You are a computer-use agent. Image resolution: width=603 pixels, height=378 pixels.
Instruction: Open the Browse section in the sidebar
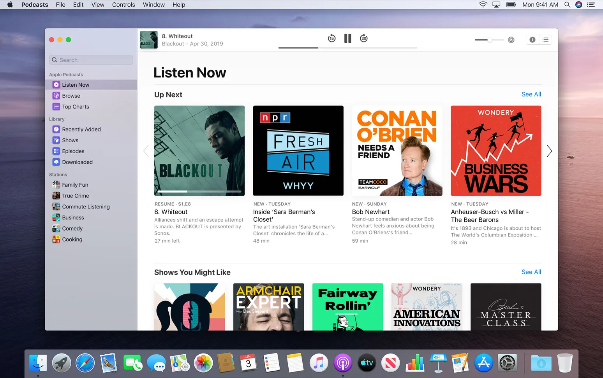pos(71,95)
